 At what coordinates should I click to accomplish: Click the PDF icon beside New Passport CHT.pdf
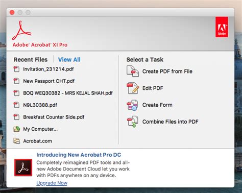(x=16, y=81)
